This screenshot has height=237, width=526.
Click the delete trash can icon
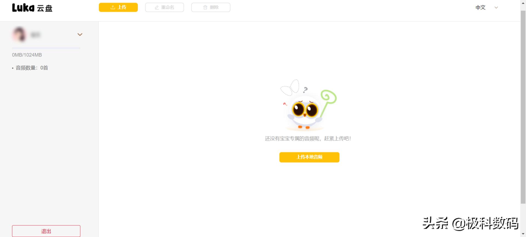(x=205, y=7)
